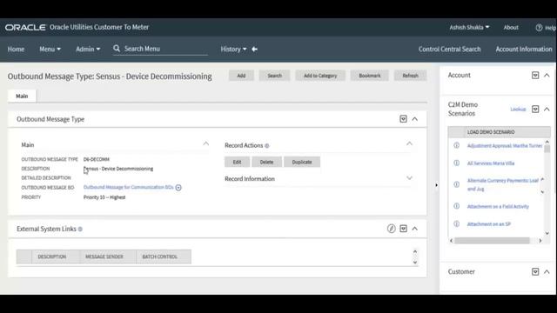Click the search magnifier icon
557x313 pixels.
(x=117, y=49)
